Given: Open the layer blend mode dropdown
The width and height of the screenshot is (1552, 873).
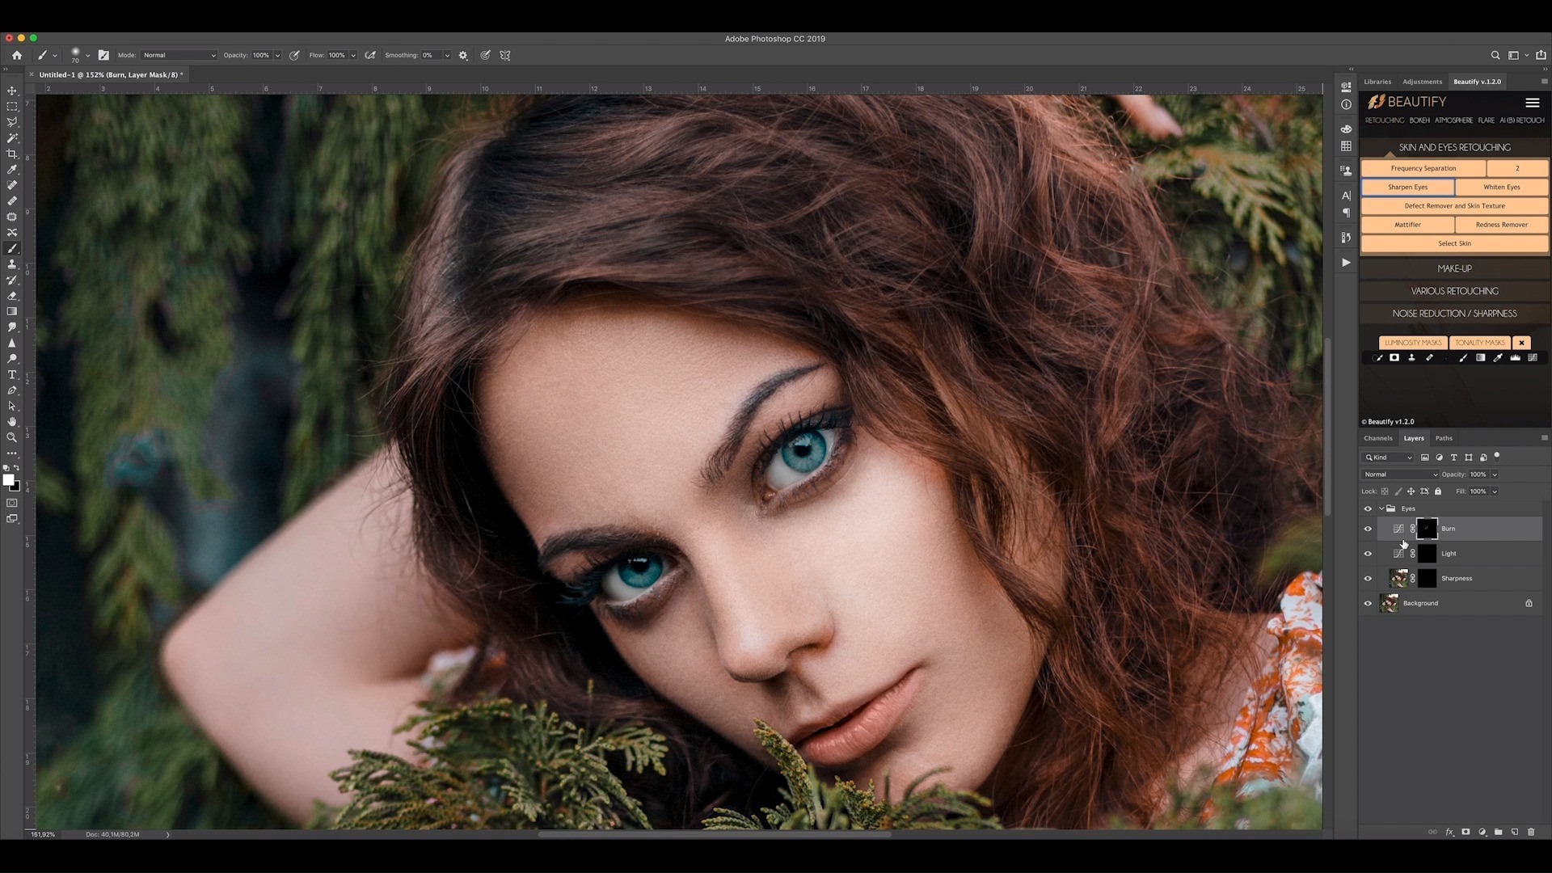Looking at the screenshot, I should pos(1400,474).
